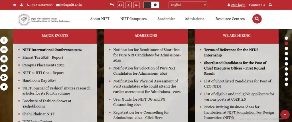Viewport: 292px width, 122px height.
Task: Click the Twitter bird icon
Action: (4, 87)
